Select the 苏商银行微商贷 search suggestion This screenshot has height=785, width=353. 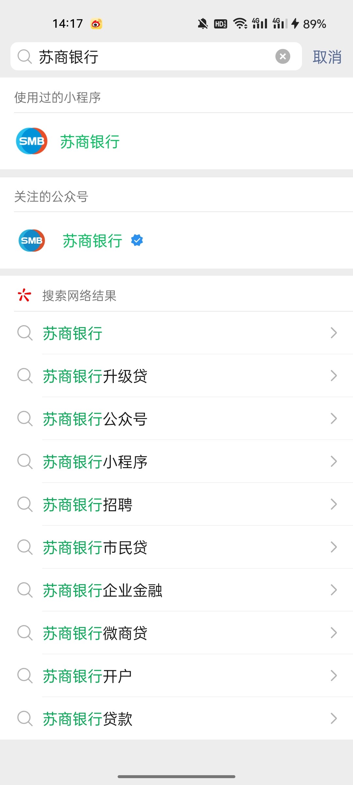95,633
